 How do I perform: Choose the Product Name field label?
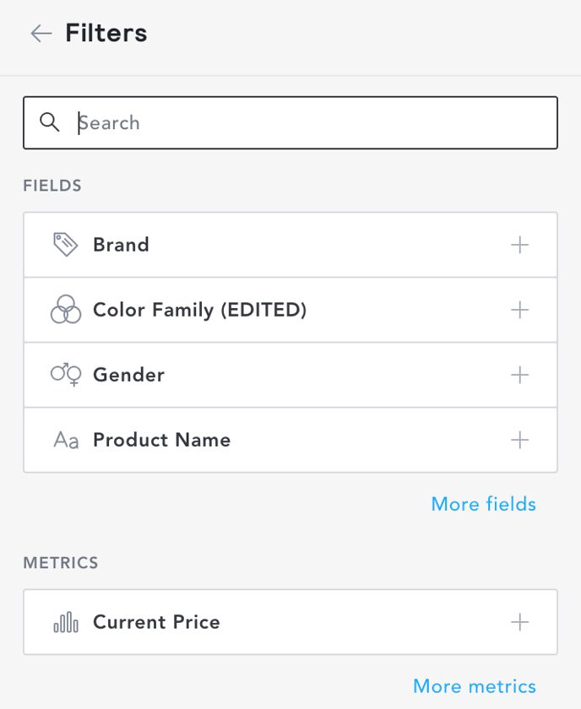coord(162,440)
